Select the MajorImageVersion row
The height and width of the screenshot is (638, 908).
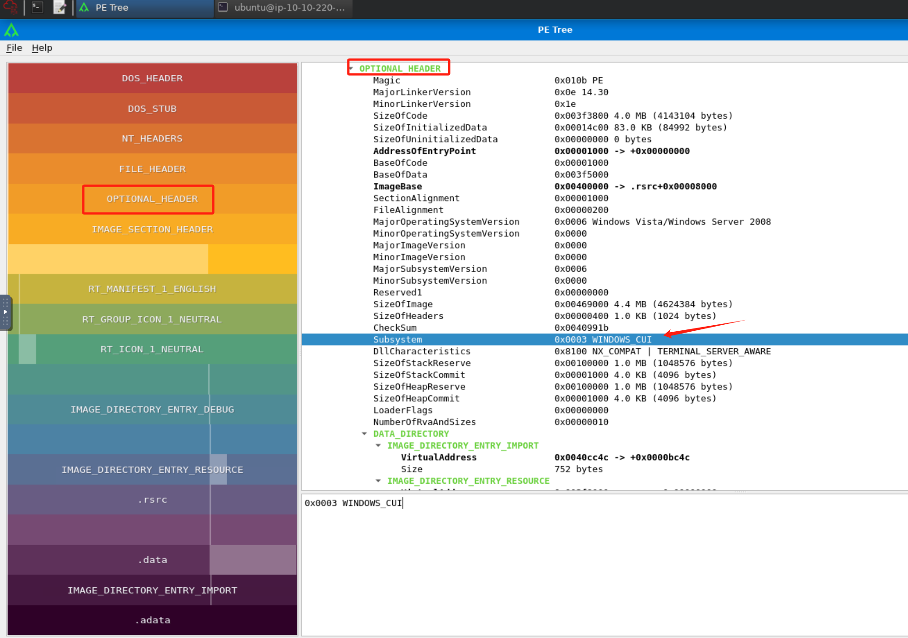(605, 245)
